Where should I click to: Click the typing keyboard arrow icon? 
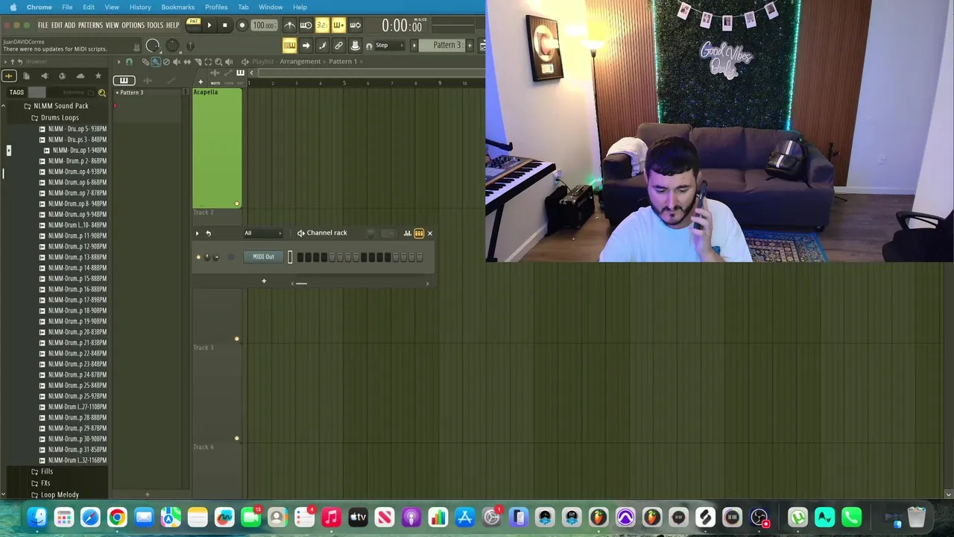(x=306, y=45)
